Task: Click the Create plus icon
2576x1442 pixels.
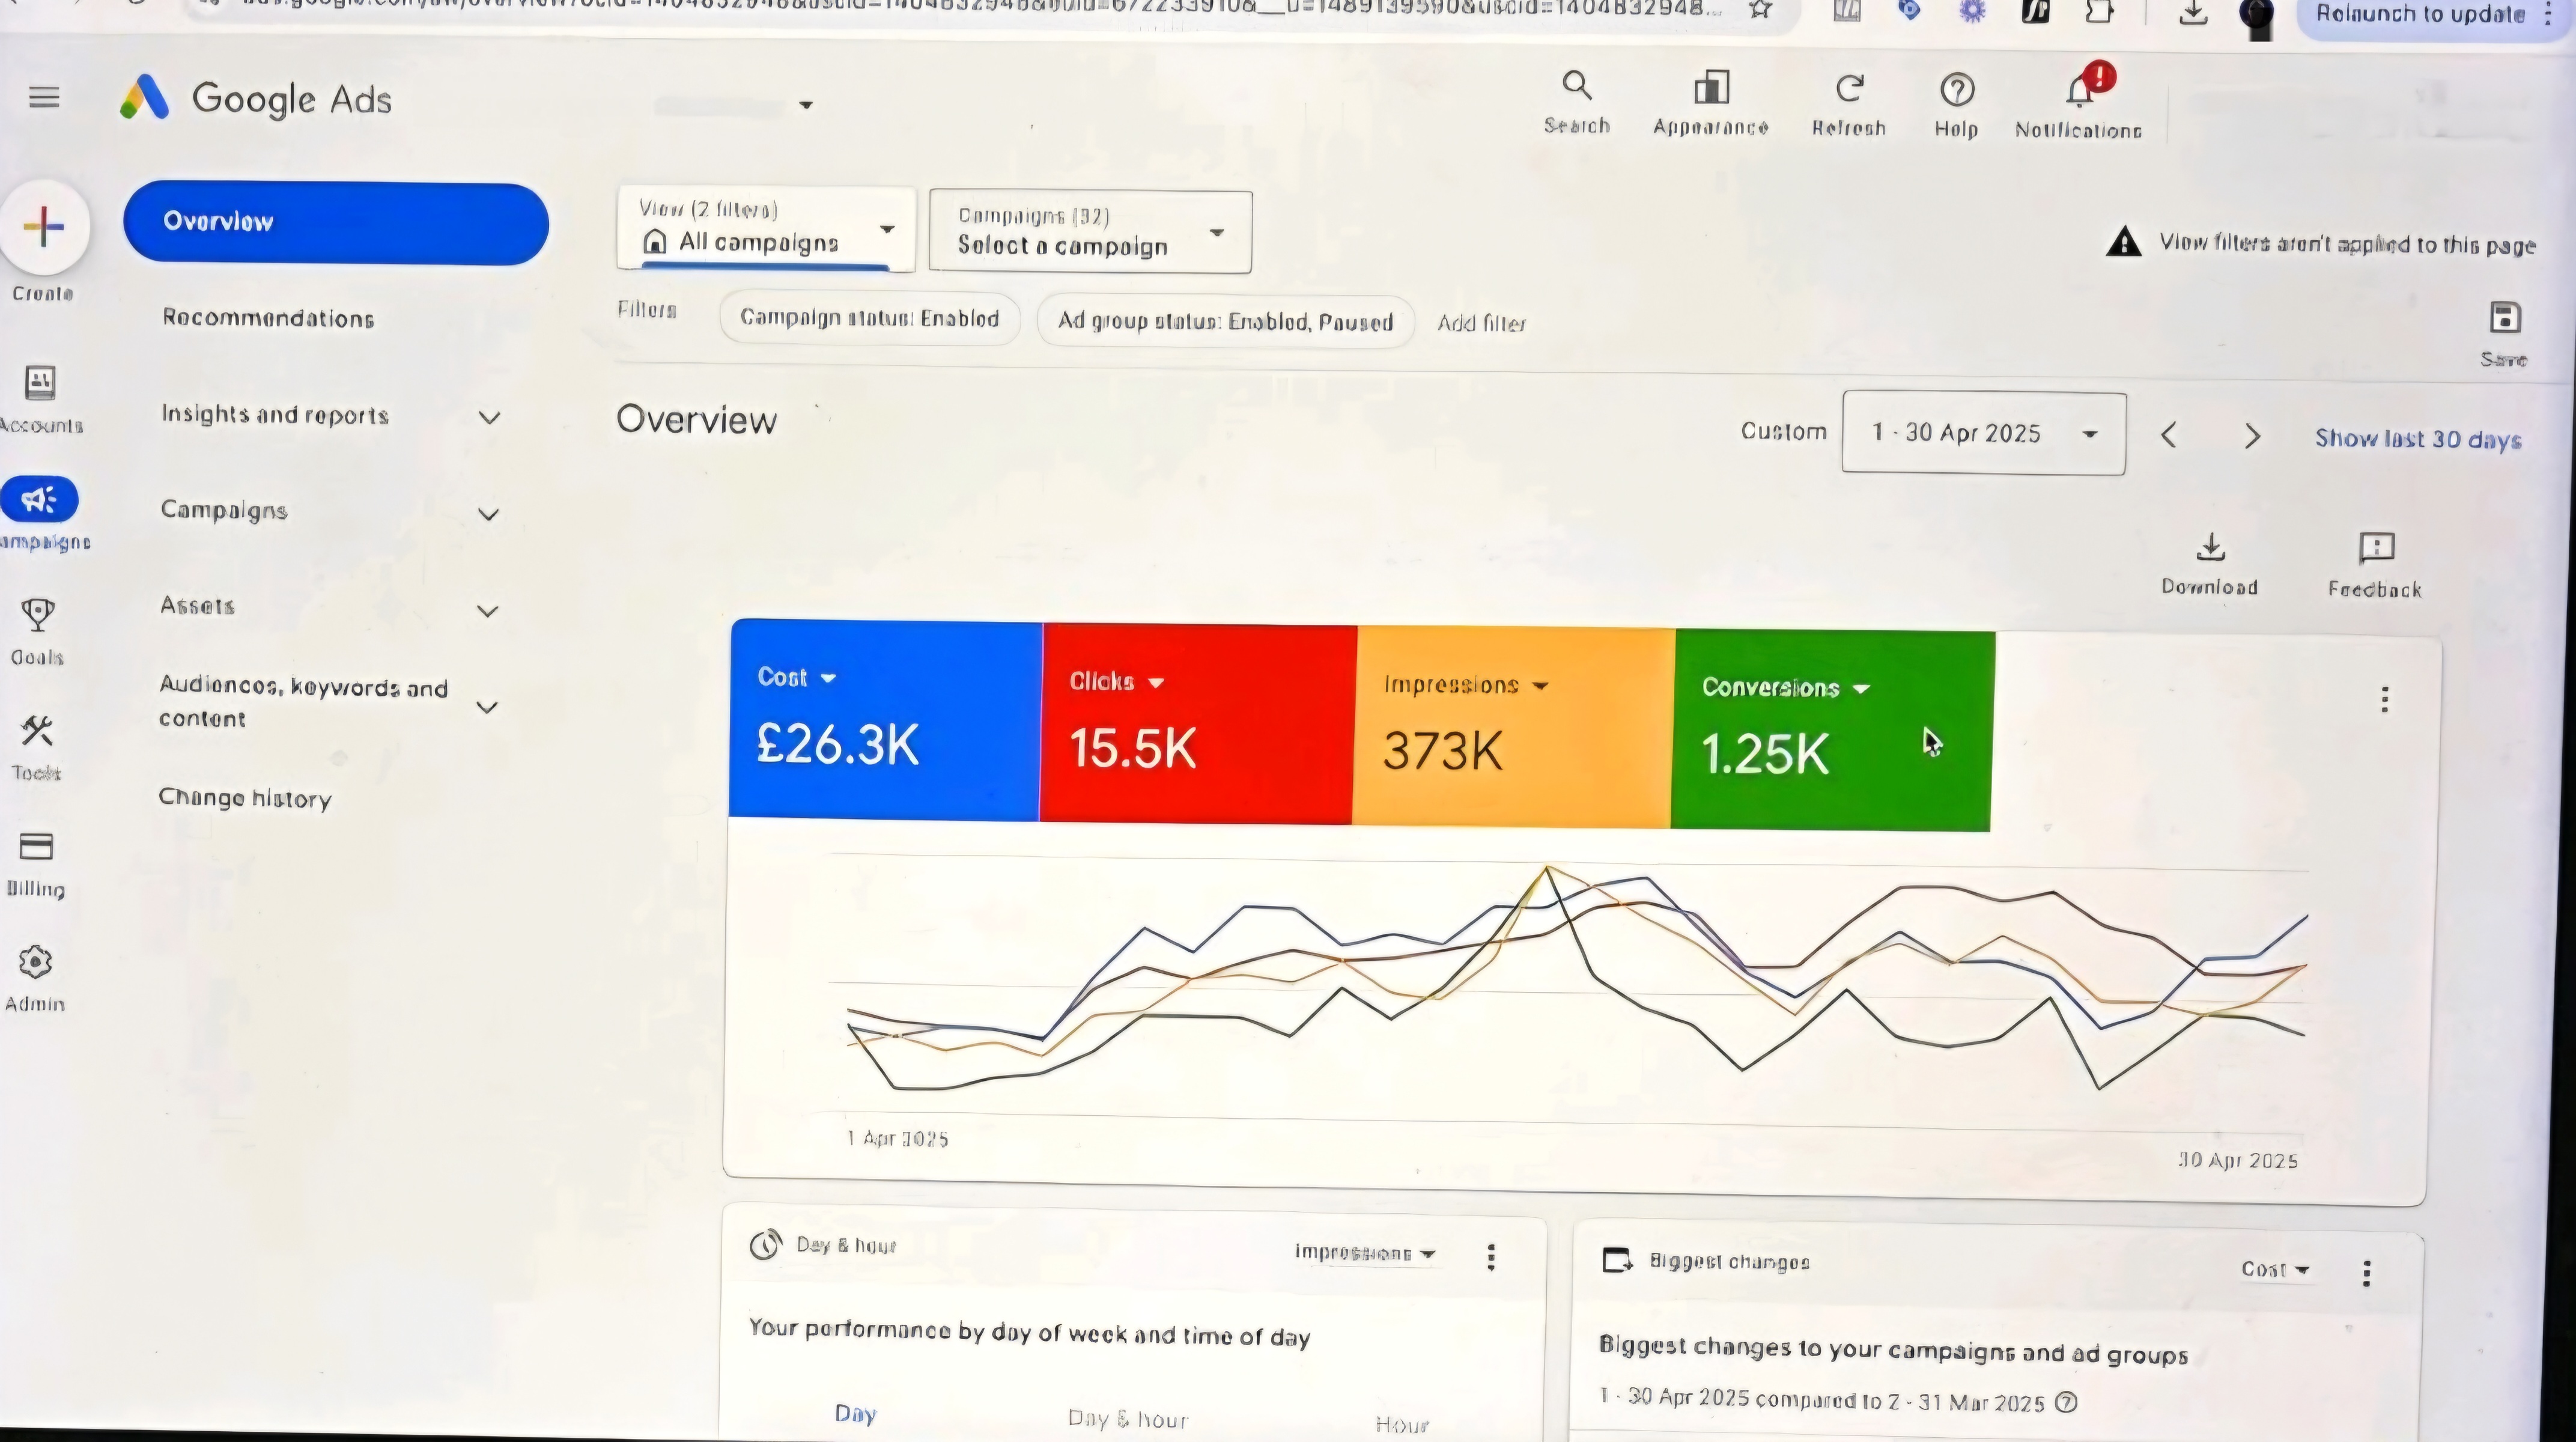Action: coord(44,227)
